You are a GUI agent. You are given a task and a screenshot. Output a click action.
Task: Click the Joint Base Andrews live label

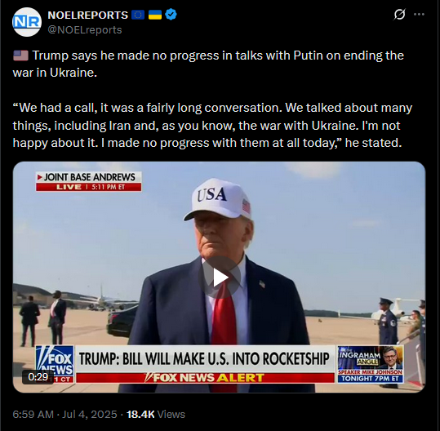tap(89, 181)
